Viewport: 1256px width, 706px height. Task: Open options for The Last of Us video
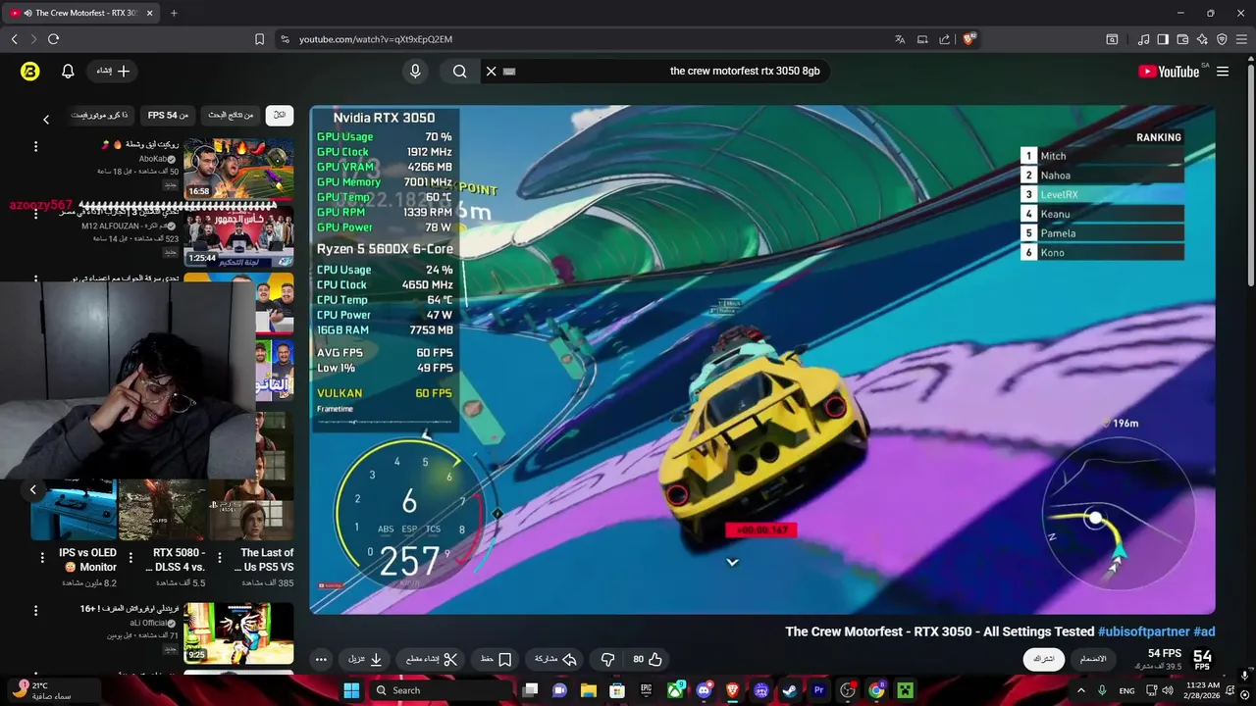(222, 557)
